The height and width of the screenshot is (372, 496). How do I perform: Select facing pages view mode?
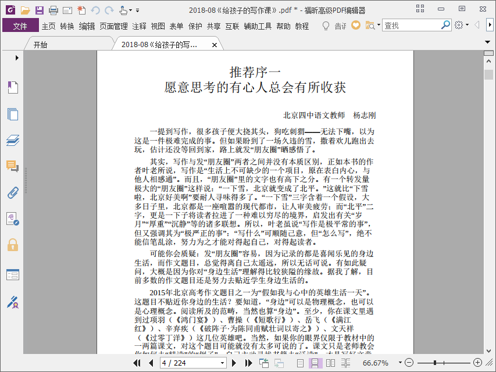[x=330, y=363]
